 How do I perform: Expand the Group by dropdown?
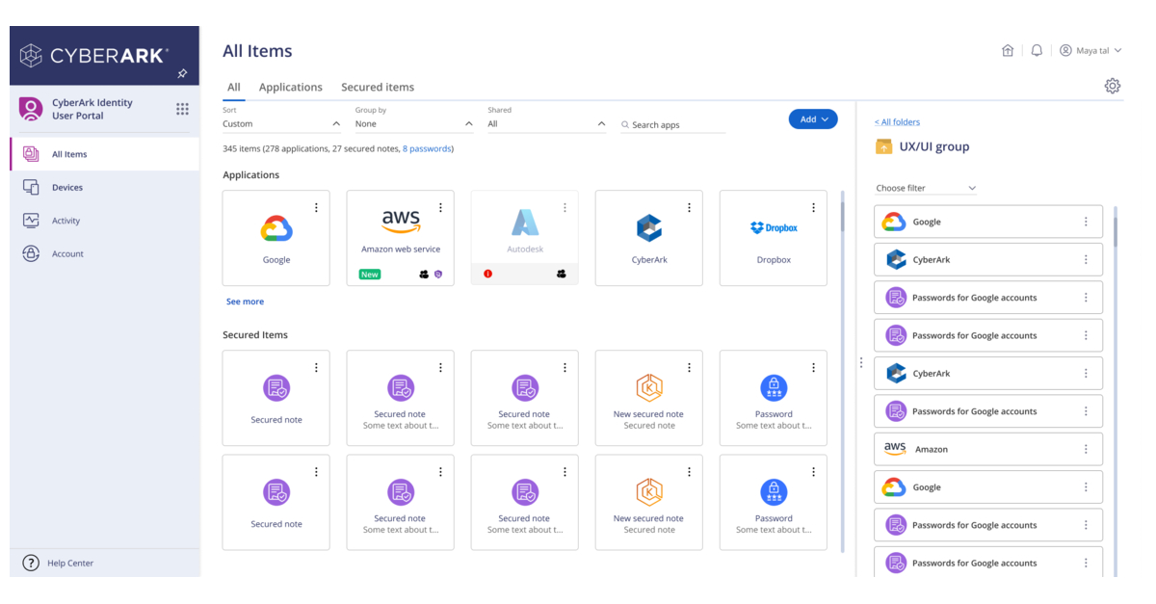(414, 124)
